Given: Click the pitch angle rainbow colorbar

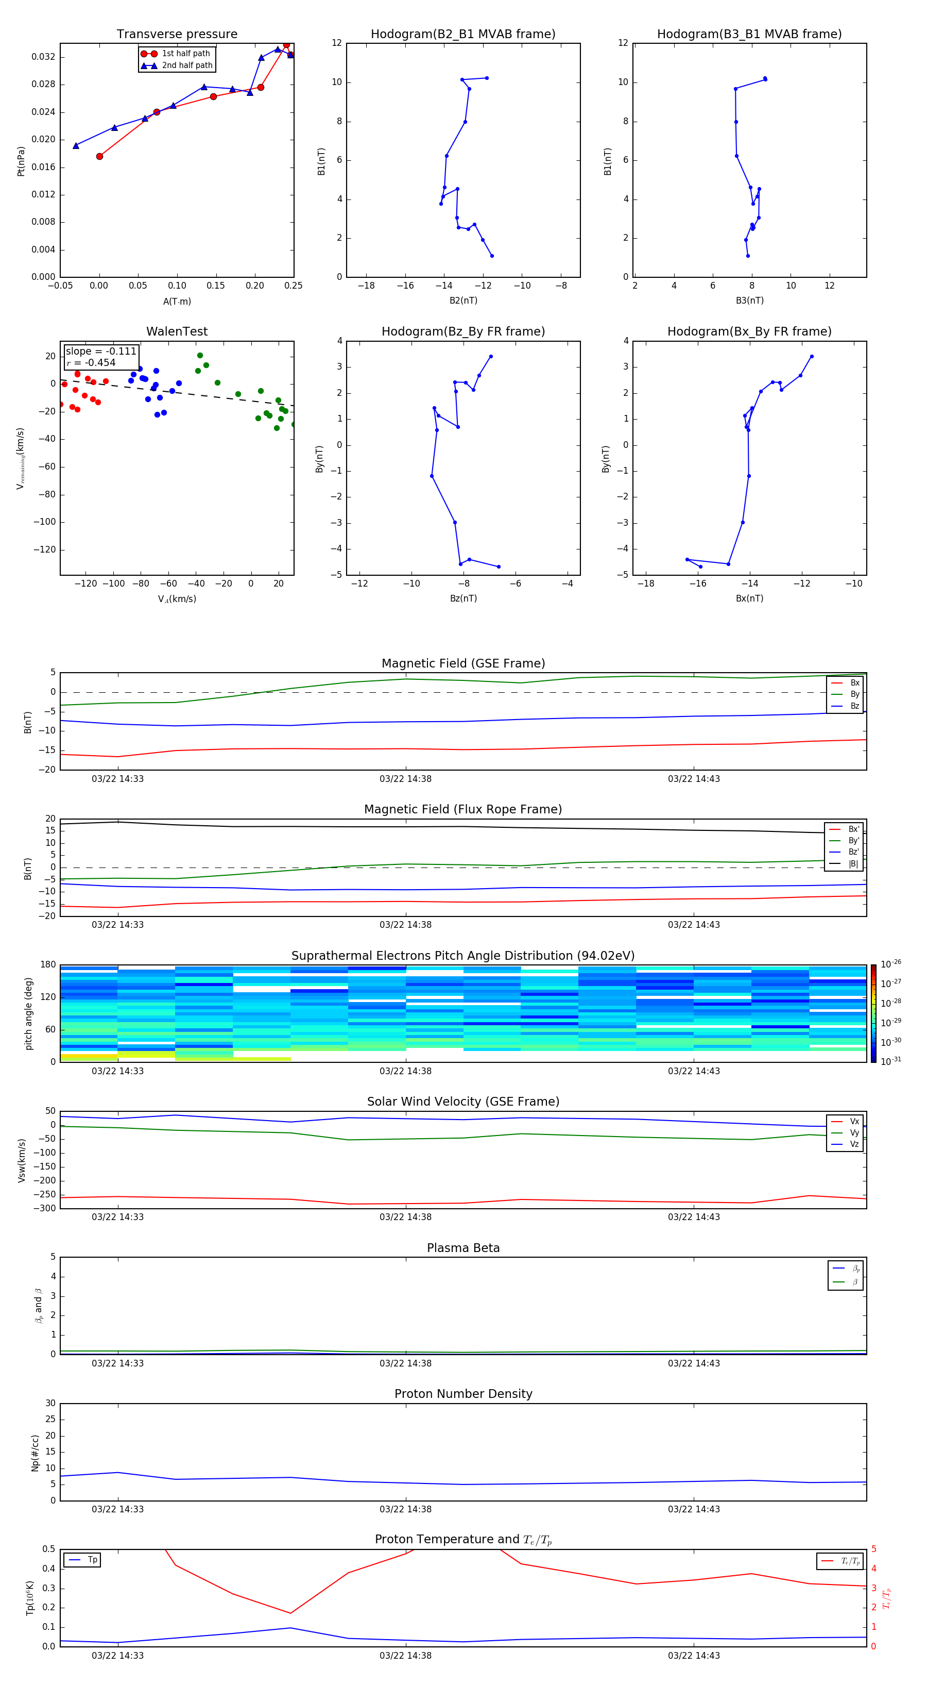Looking at the screenshot, I should (x=873, y=1013).
